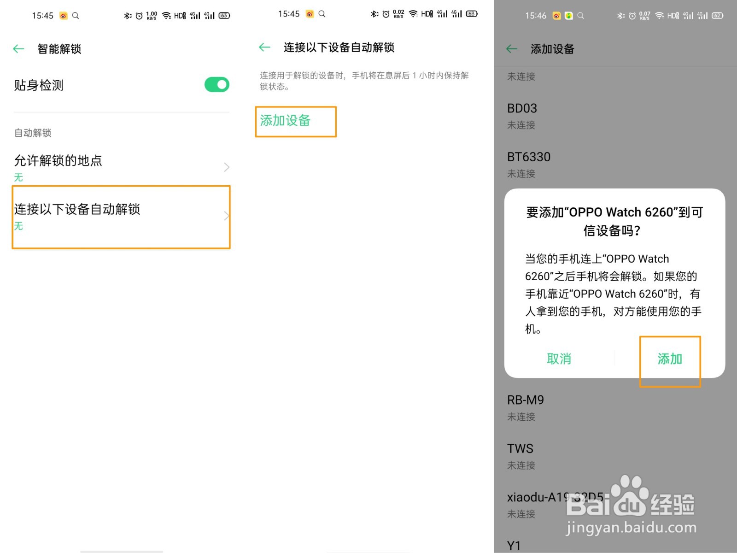Tap Wi-Fi icon in first status bar

coord(166,16)
